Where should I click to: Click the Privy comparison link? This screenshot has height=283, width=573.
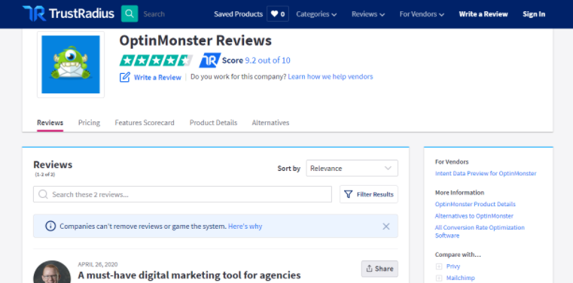(x=453, y=266)
